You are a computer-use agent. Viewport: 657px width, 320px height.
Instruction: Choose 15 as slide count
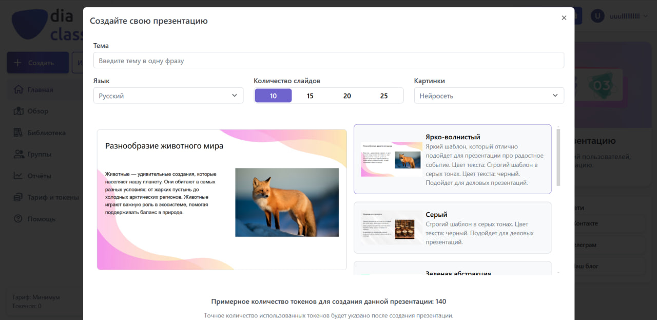click(310, 96)
